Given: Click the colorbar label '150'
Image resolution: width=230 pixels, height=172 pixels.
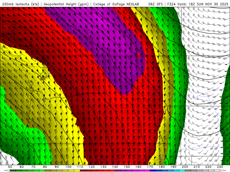Looking at the screenshot, I should click(x=127, y=167).
